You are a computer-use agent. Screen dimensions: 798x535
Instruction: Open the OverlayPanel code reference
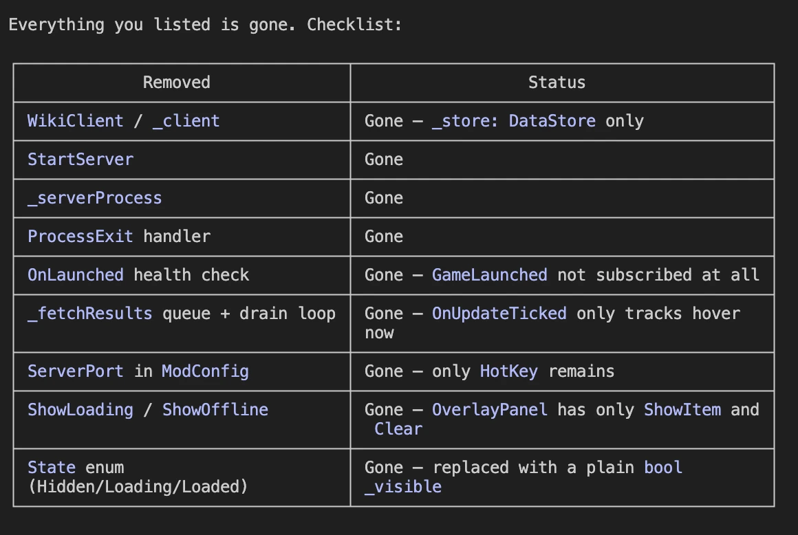tap(490, 410)
